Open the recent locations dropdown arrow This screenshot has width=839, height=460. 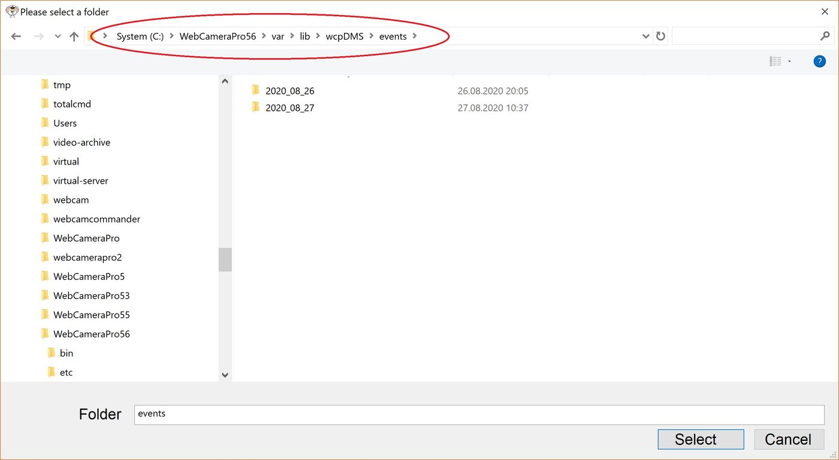coord(58,36)
